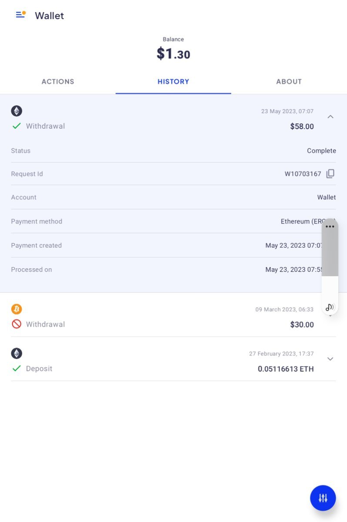The height and width of the screenshot is (522, 347).
Task: Select the 0.05116613 ETH deposit amount
Action: coord(286,369)
